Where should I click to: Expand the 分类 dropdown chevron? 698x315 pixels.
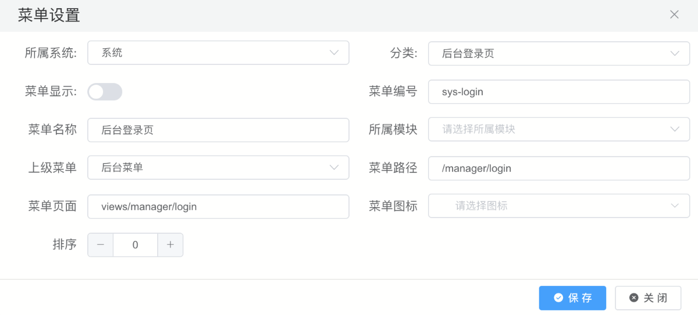(675, 53)
